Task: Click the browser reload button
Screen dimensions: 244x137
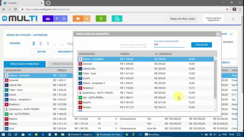Action: click(x=15, y=9)
